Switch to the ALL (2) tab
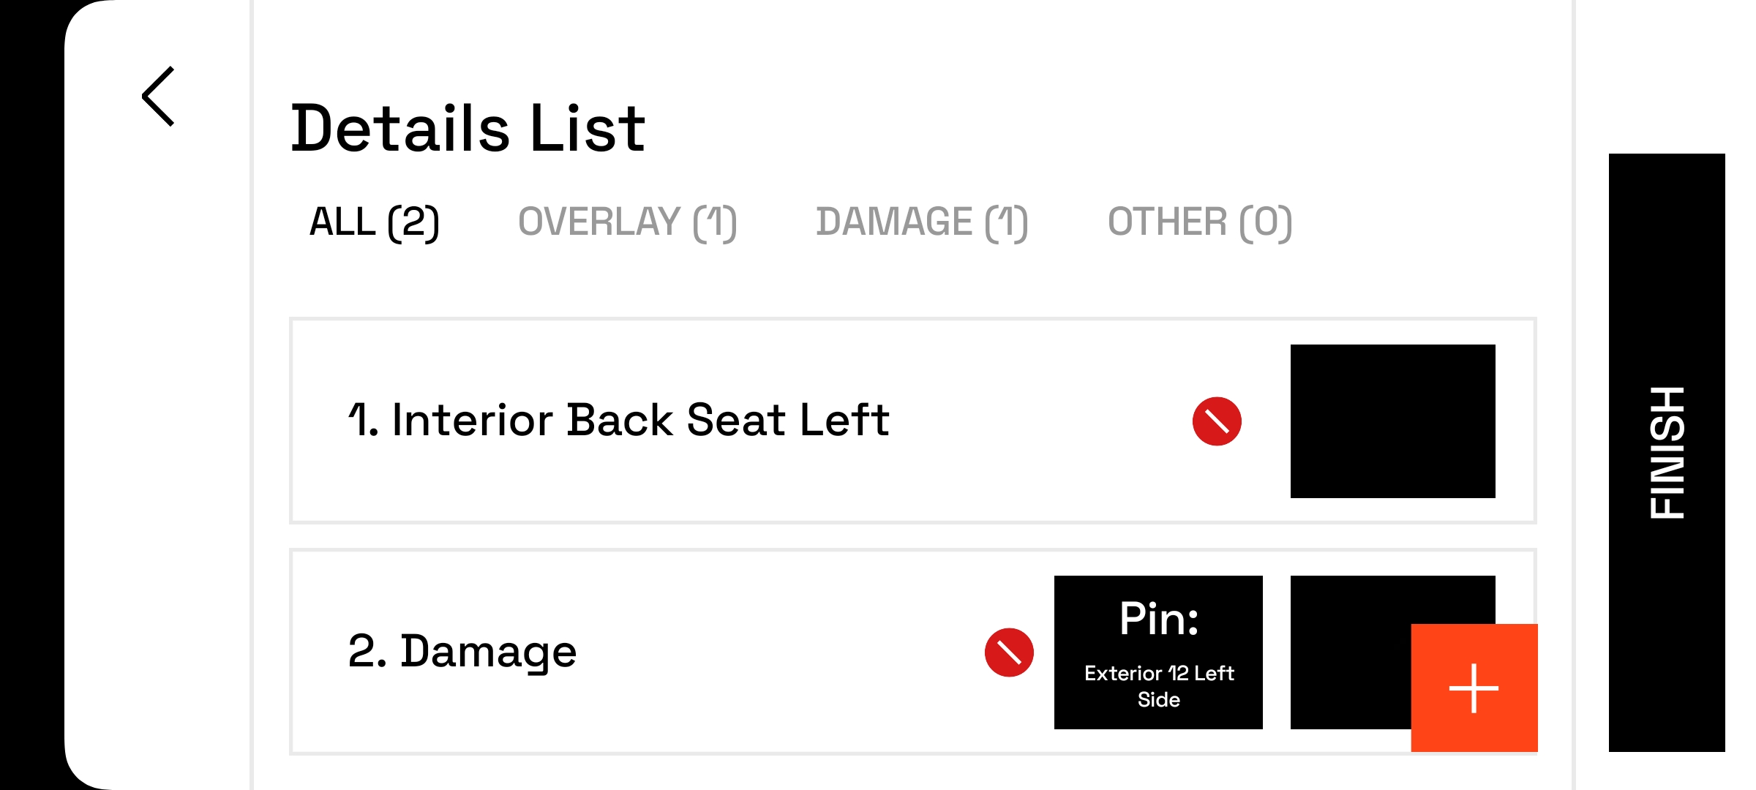Viewport: 1756px width, 790px height. click(374, 222)
